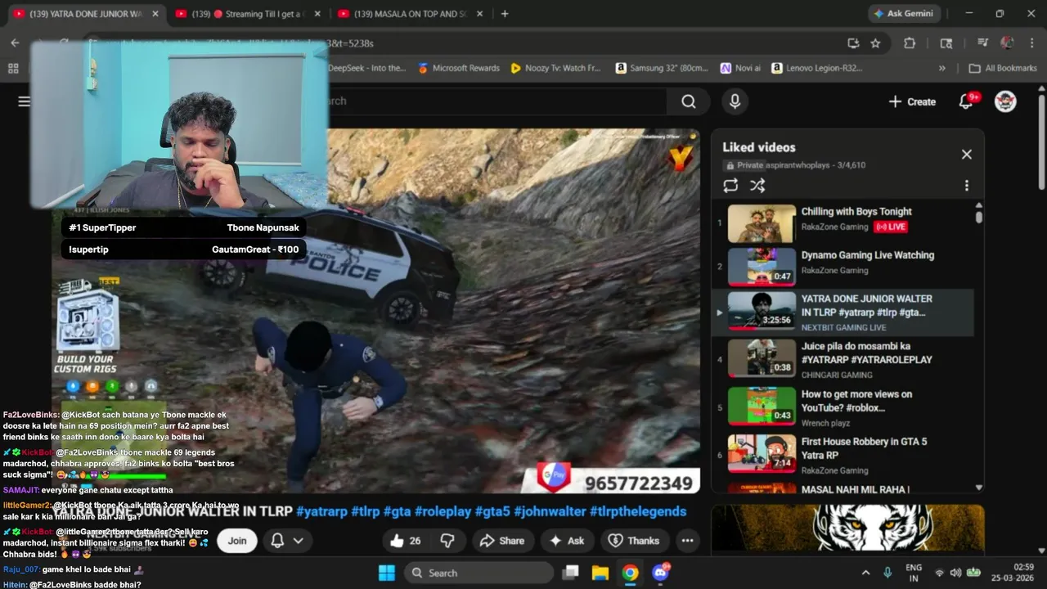Click the install app icon in address bar

853,43
